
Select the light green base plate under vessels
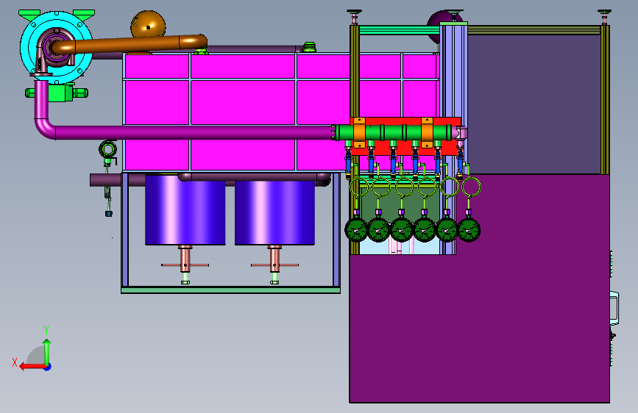pyautogui.click(x=231, y=290)
